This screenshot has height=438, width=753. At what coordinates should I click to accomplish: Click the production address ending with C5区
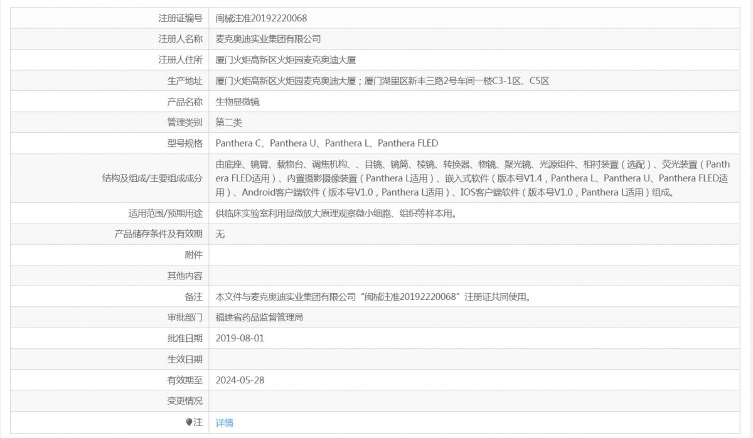(382, 80)
